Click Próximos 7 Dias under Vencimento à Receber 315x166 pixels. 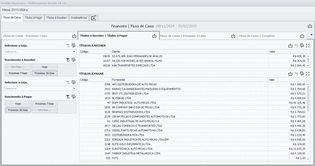coord(18,74)
